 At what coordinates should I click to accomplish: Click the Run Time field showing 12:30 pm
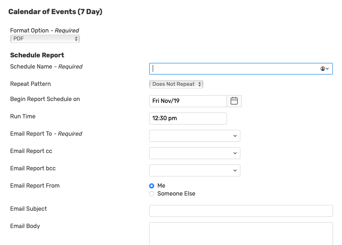188,118
